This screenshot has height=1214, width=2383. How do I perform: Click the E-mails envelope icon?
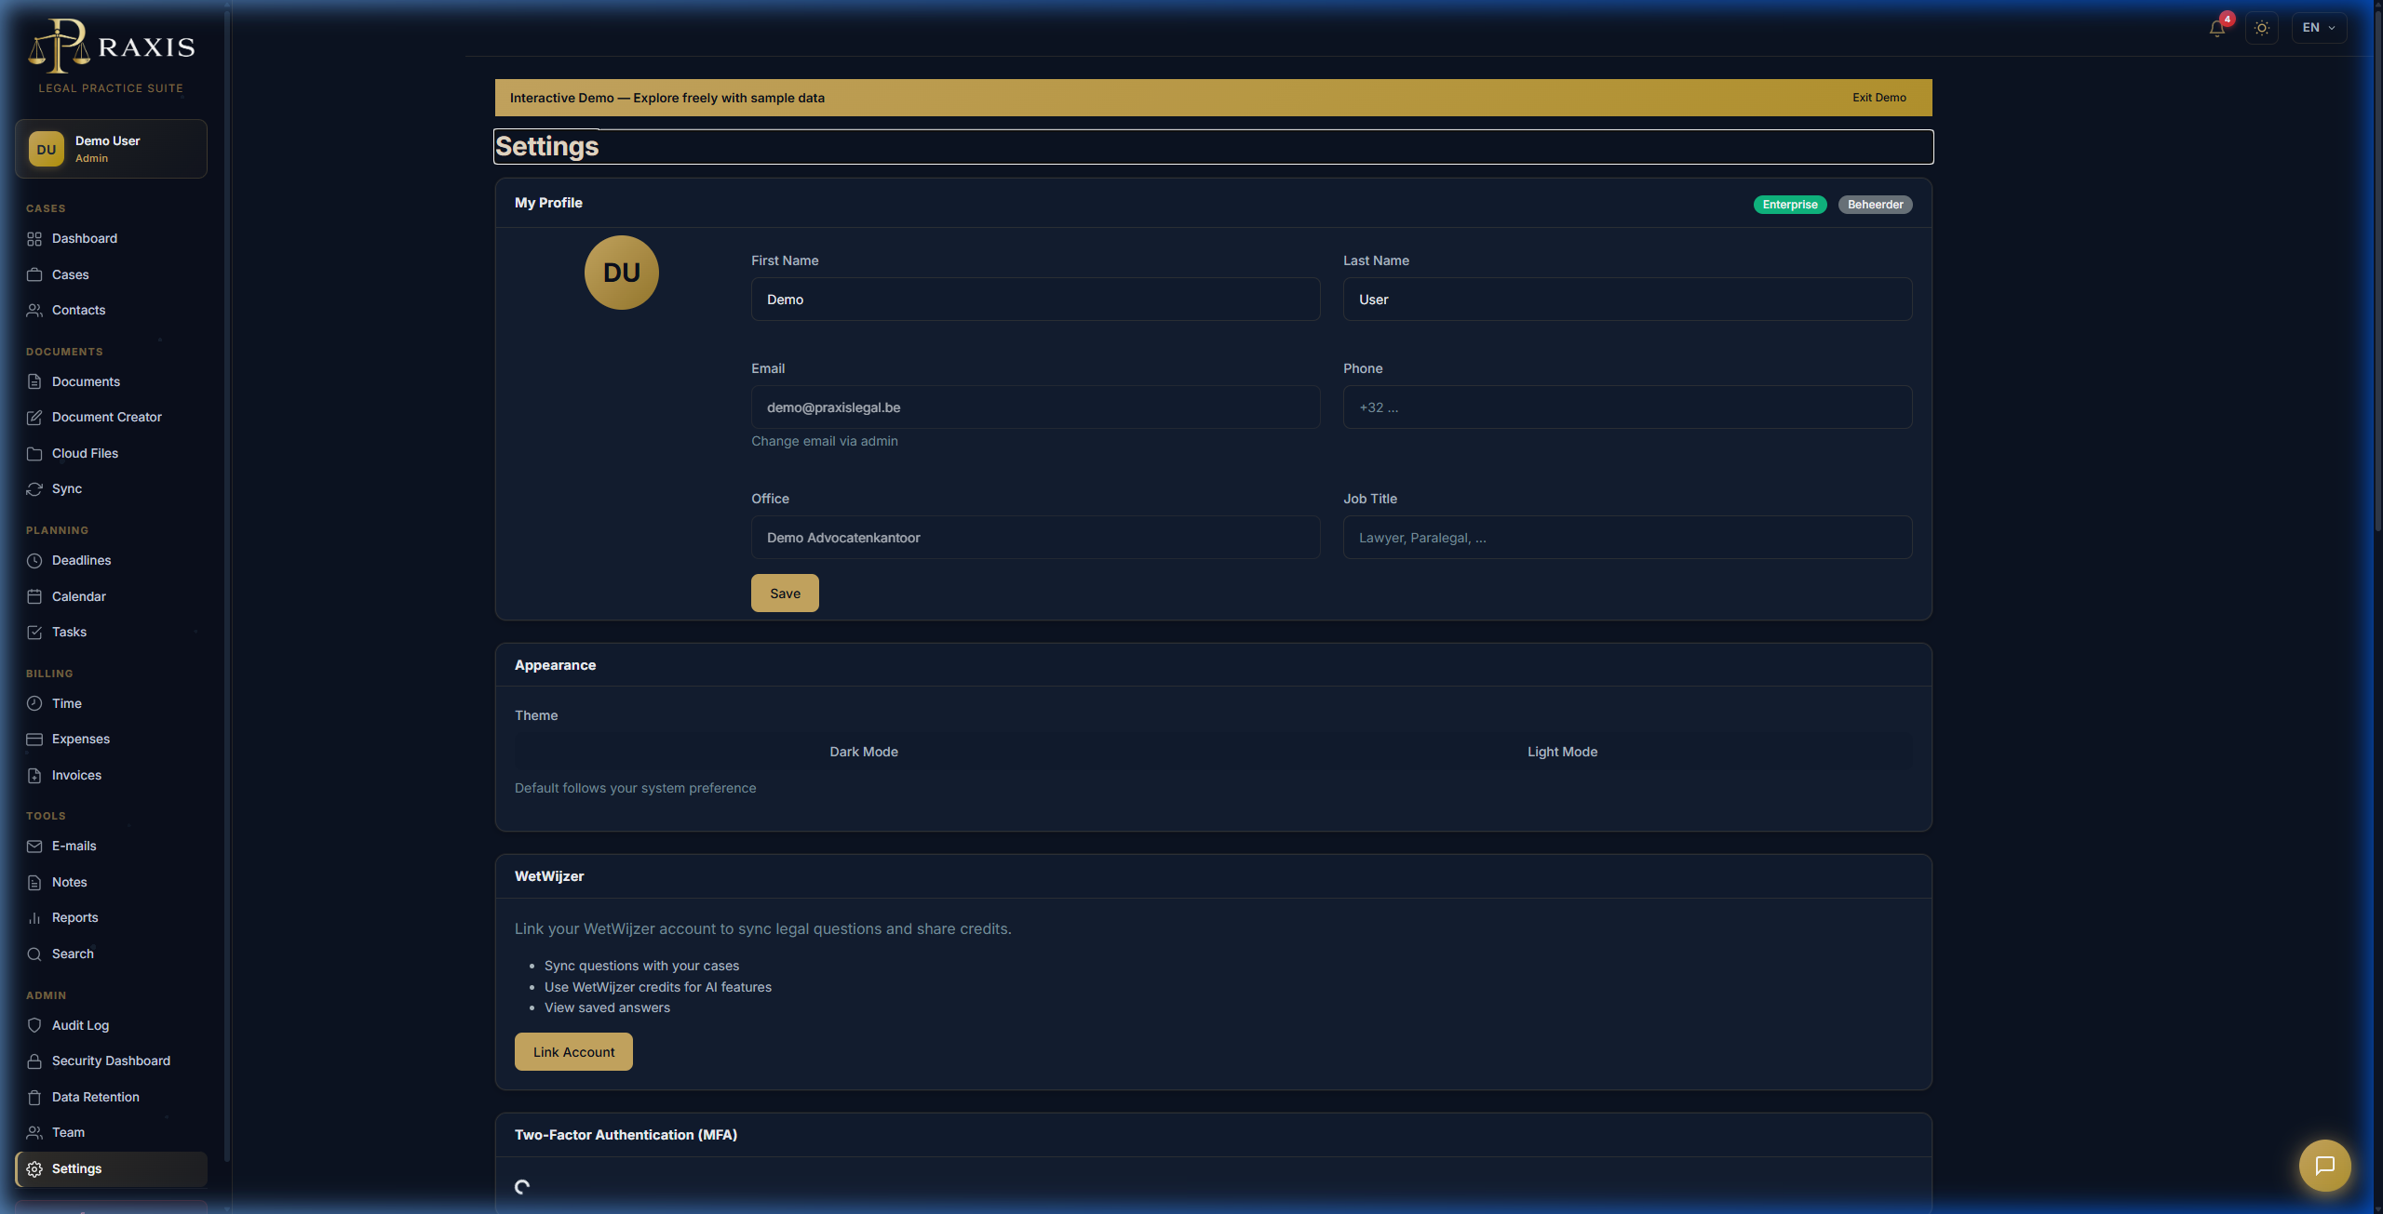[34, 847]
